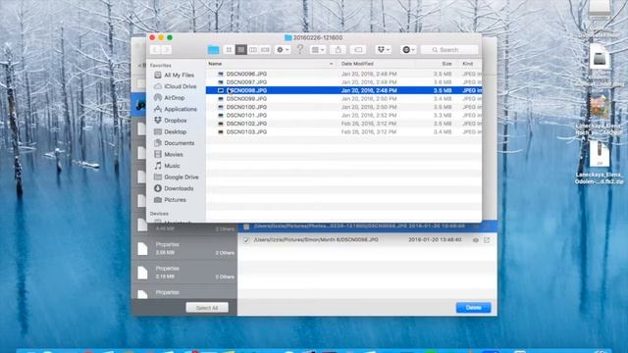Select file DSCN0097.JPG

click(x=343, y=82)
